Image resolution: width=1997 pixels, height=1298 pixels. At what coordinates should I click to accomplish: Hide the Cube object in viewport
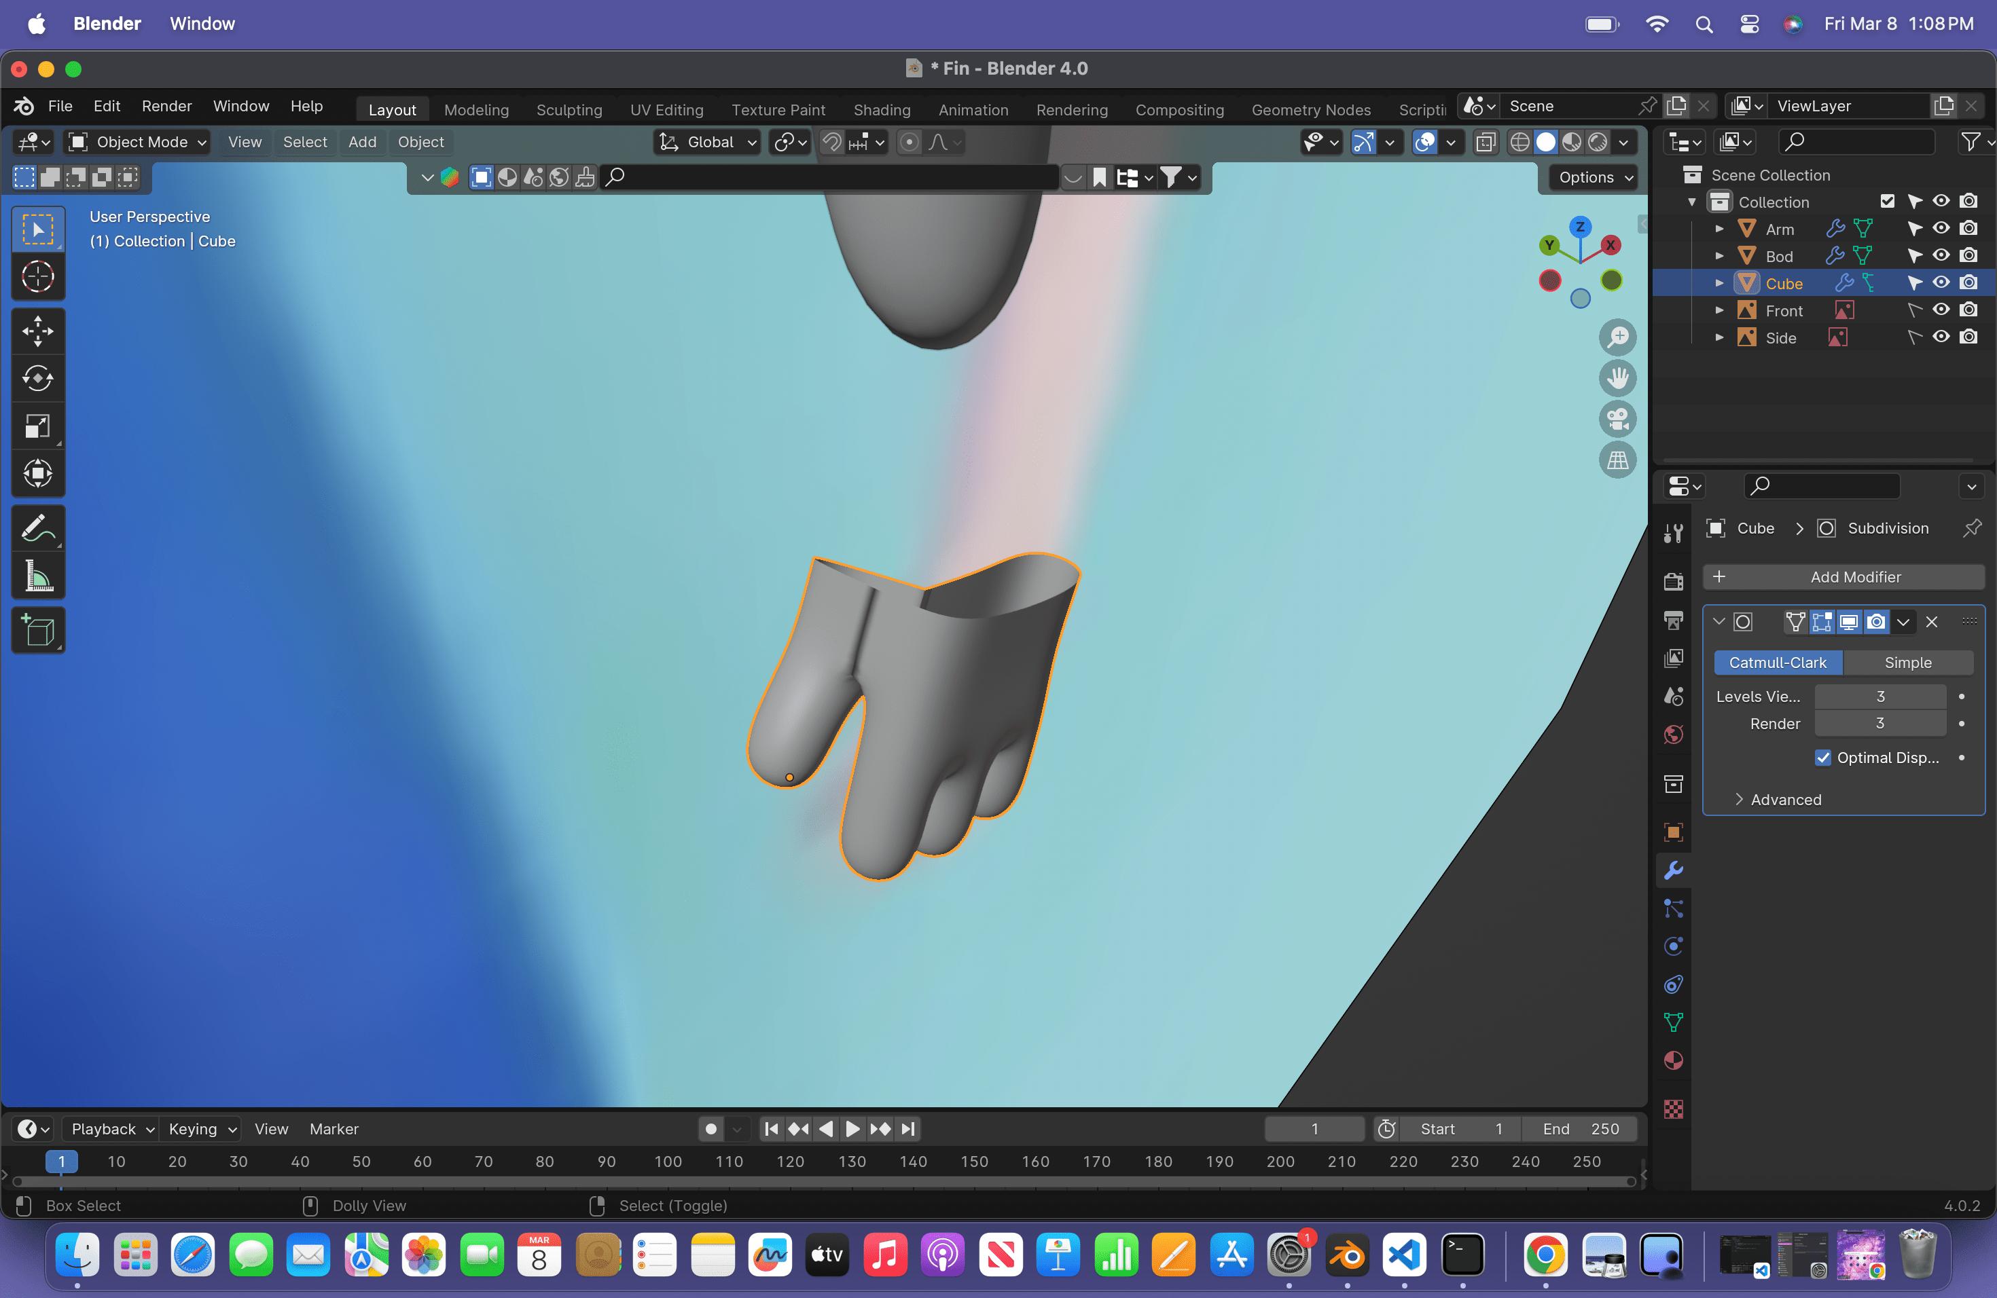[x=1941, y=282]
